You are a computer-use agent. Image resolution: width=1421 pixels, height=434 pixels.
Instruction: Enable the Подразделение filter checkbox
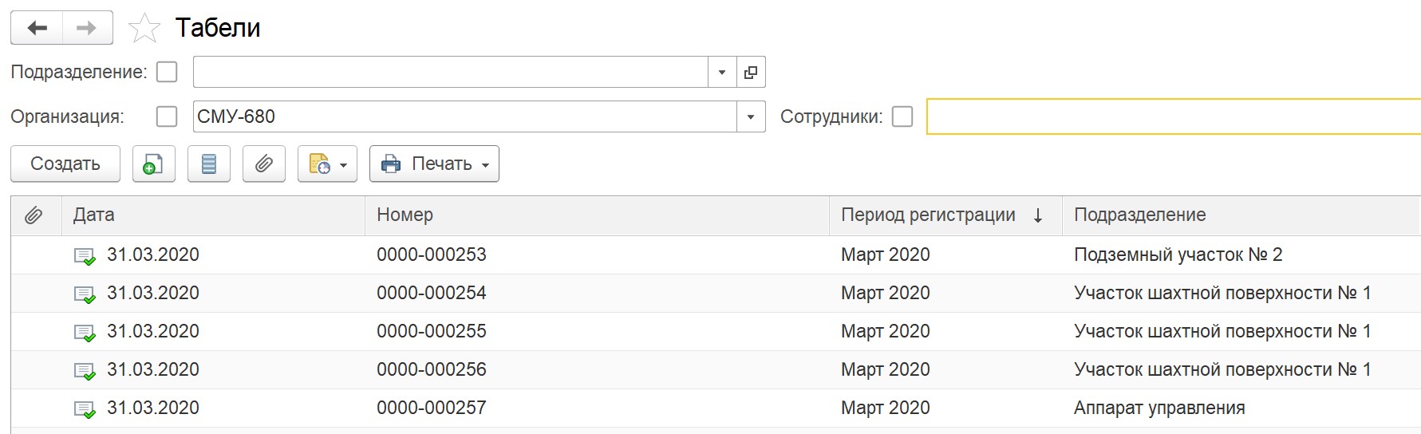pyautogui.click(x=167, y=72)
